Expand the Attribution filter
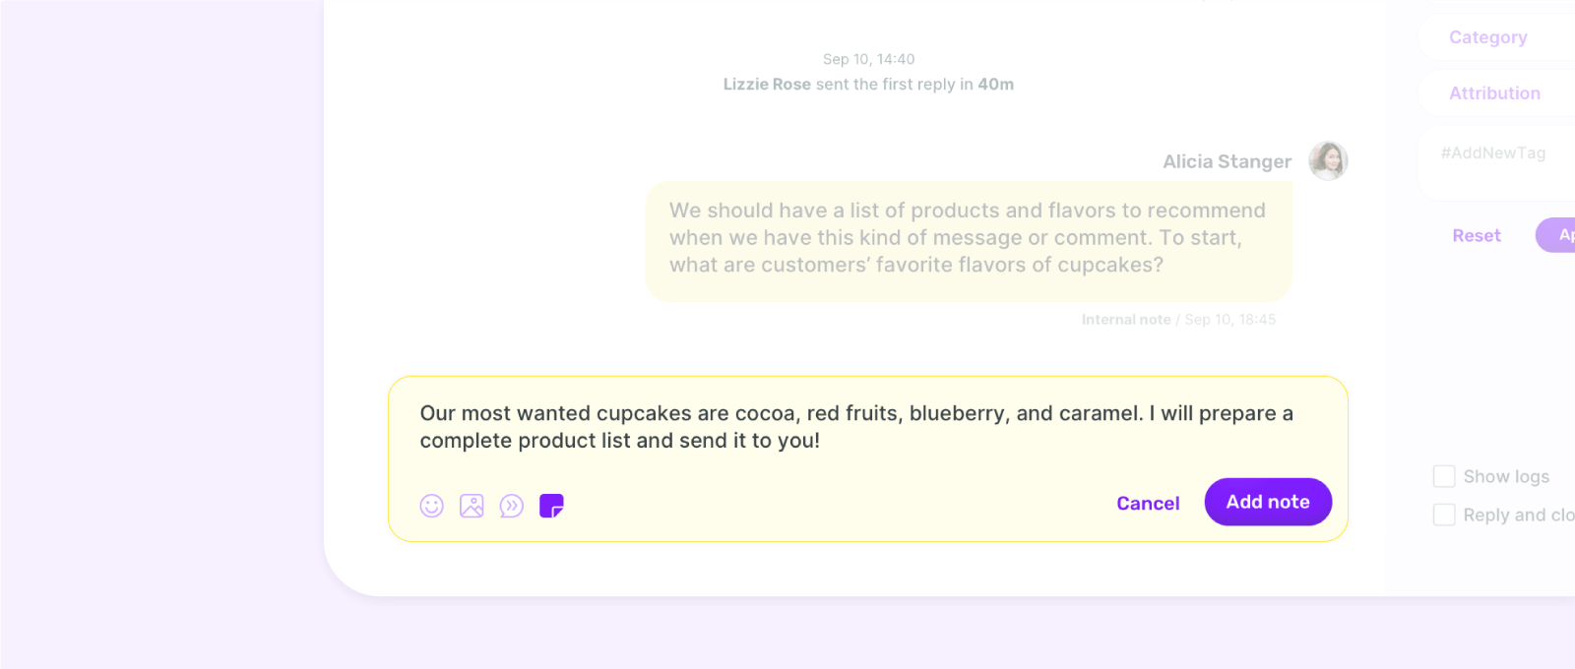Screen dimensions: 1575x669 pyautogui.click(x=1494, y=93)
